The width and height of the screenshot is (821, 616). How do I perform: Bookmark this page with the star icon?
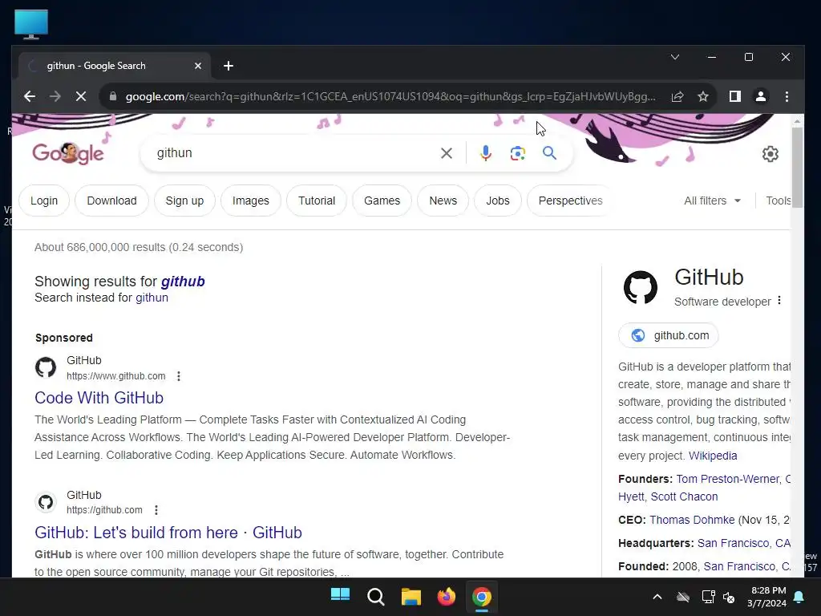point(702,96)
